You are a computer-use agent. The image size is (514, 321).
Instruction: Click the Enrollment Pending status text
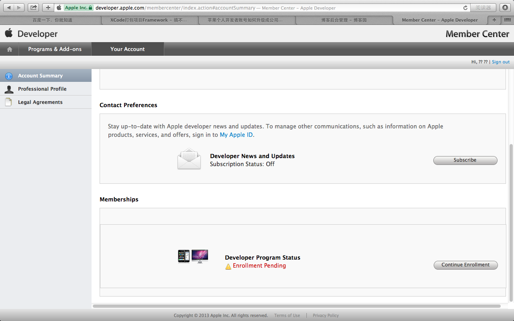tap(259, 266)
